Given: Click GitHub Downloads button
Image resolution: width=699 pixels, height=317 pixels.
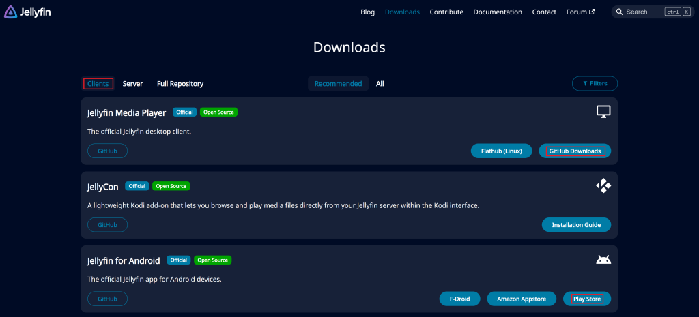Looking at the screenshot, I should point(575,151).
